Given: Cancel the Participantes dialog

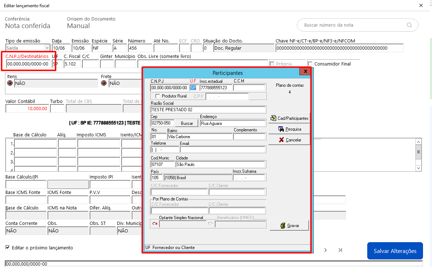Looking at the screenshot, I should click(289, 140).
